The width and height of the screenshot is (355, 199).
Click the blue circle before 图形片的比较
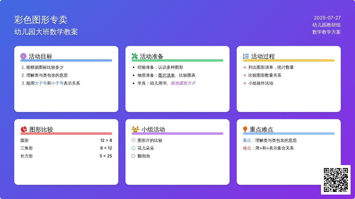tap(133, 140)
